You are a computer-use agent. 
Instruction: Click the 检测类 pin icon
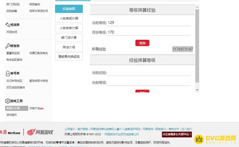(8, 25)
